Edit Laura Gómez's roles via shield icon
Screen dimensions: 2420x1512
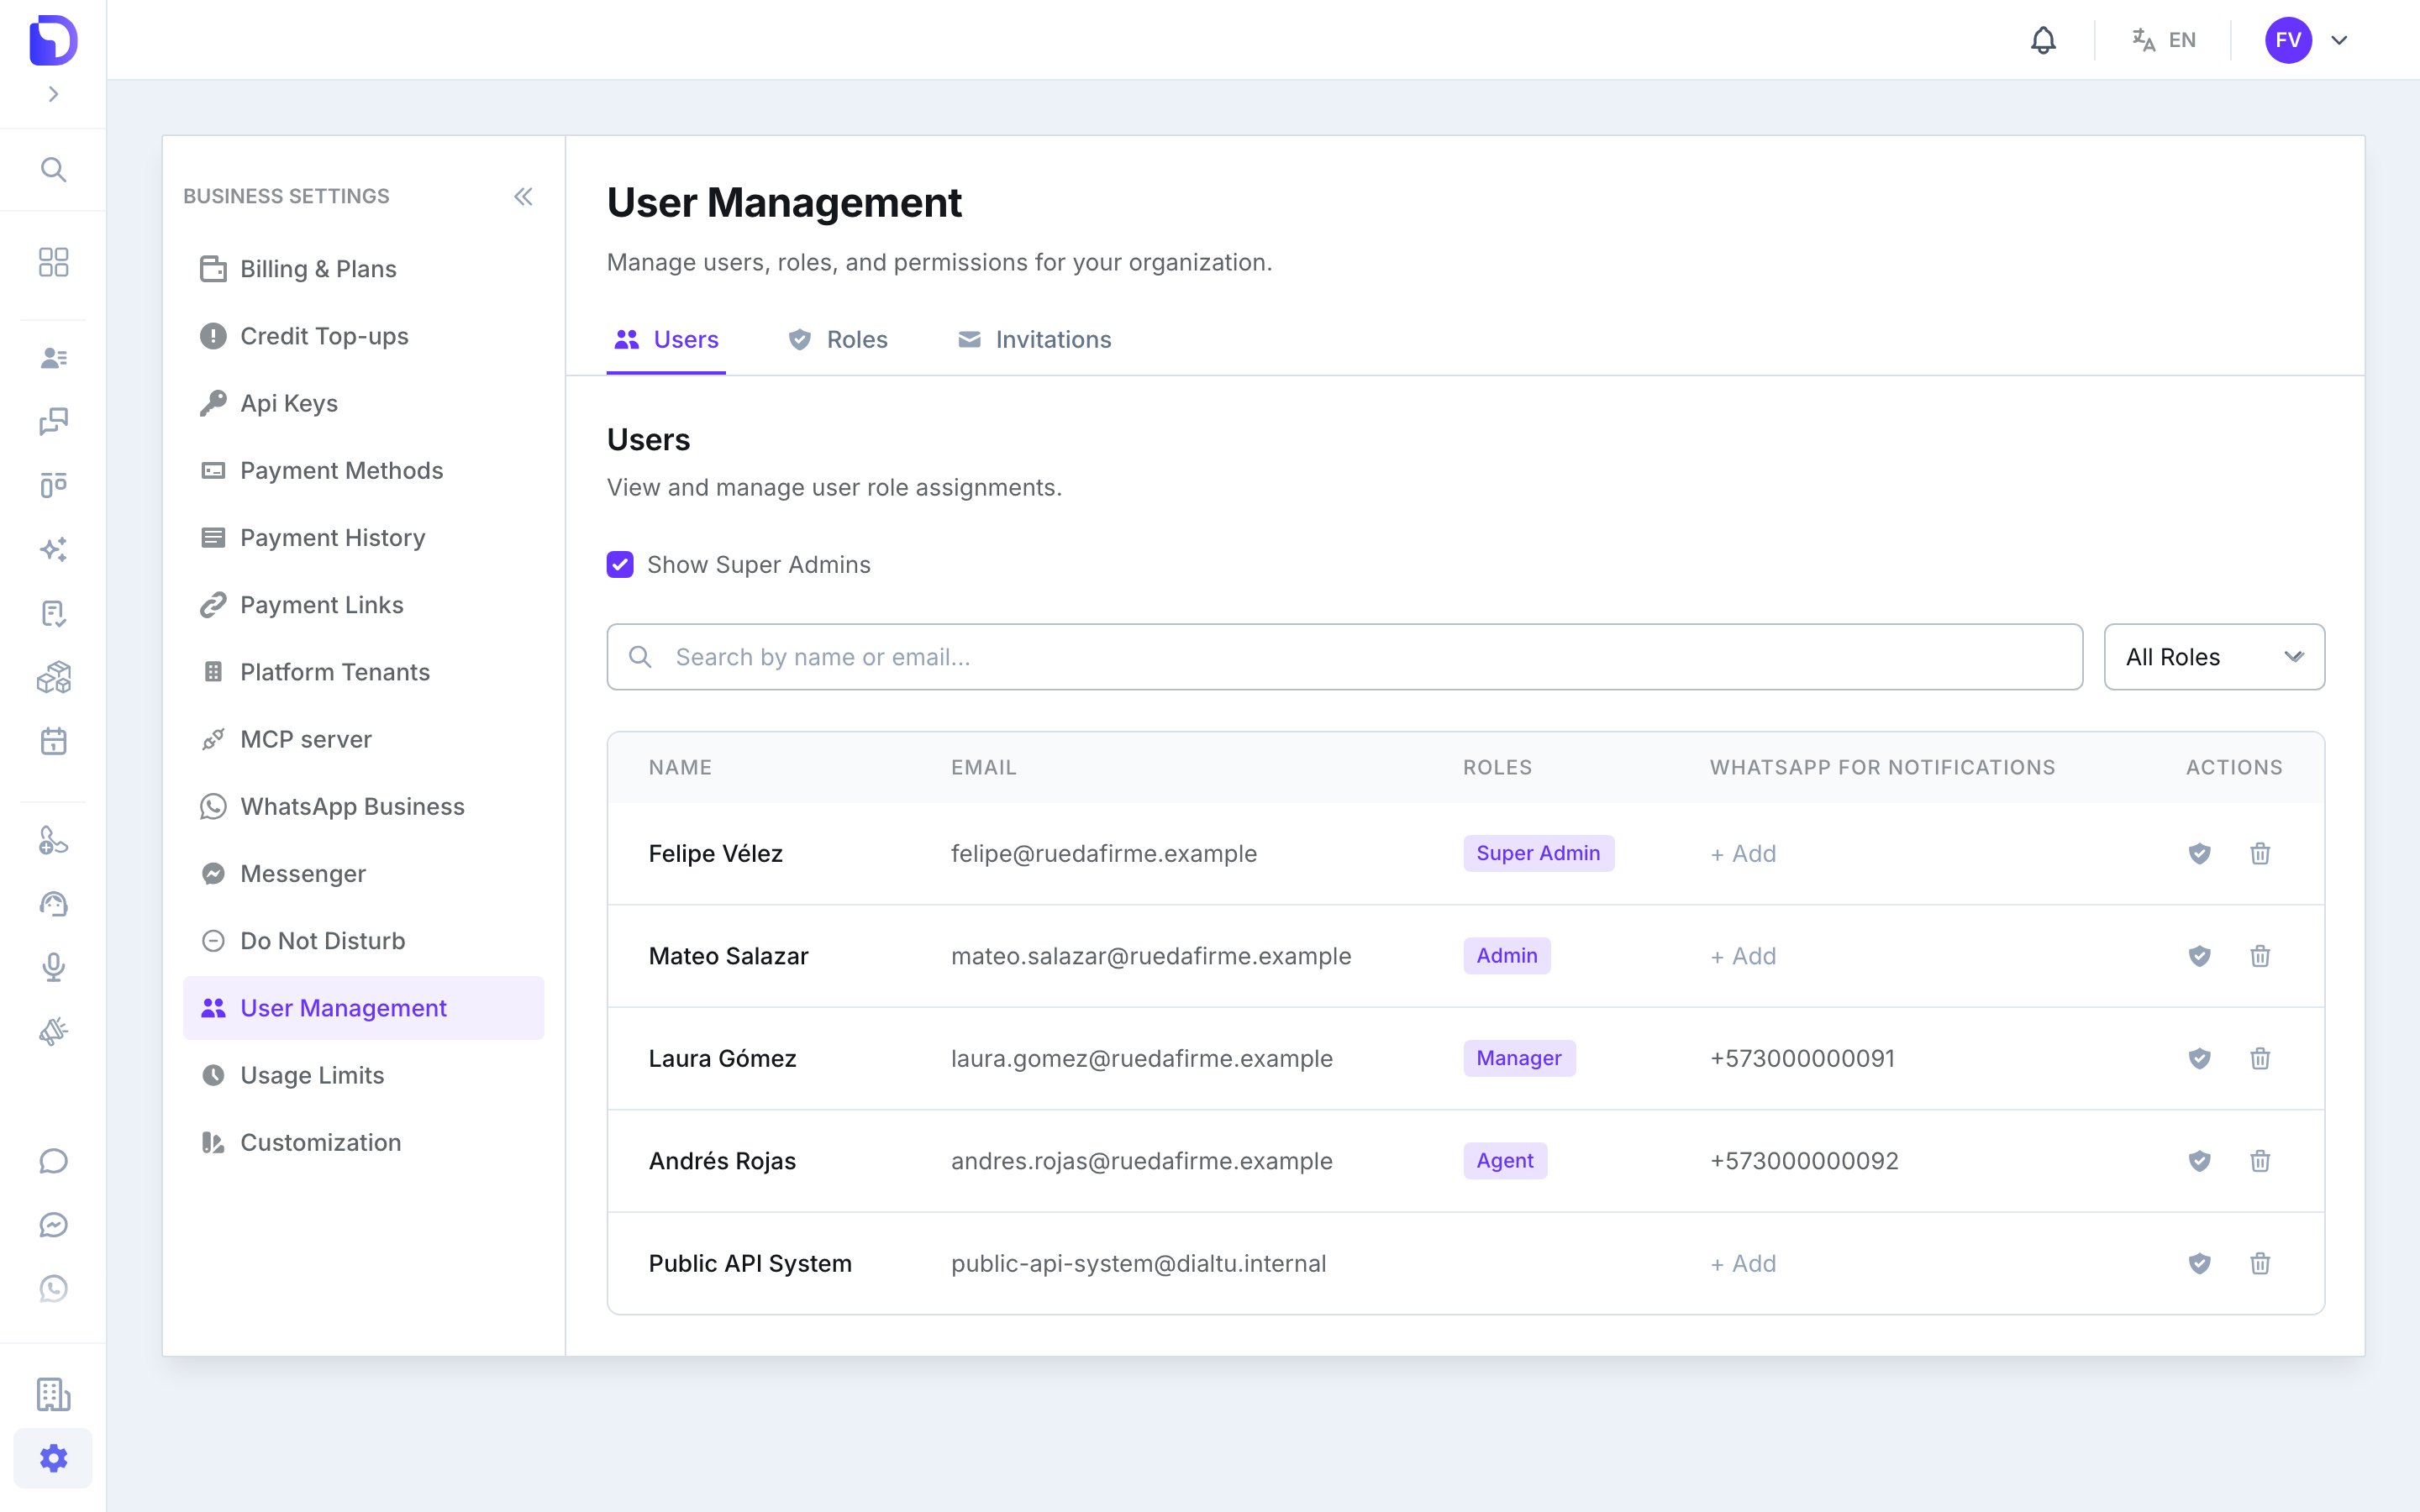coord(2199,1058)
